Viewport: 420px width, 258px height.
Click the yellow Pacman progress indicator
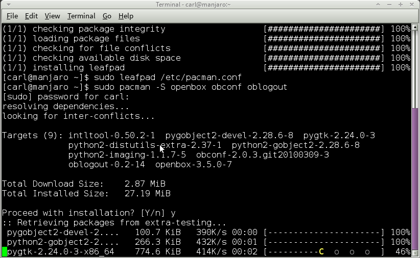pyautogui.click(x=321, y=252)
